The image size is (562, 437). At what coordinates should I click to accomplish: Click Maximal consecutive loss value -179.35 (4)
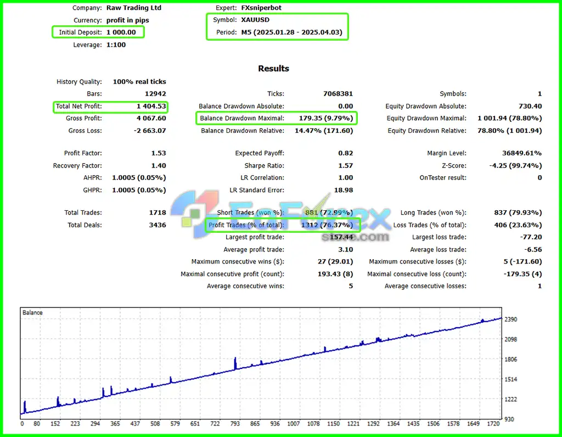point(522,274)
